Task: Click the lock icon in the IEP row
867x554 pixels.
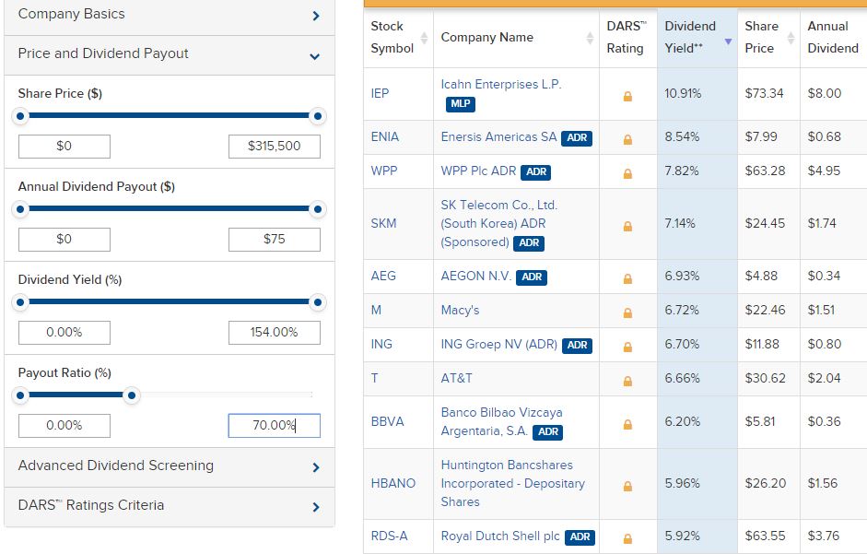Action: (627, 96)
